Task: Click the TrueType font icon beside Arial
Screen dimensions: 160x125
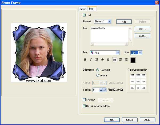Action: point(92,53)
